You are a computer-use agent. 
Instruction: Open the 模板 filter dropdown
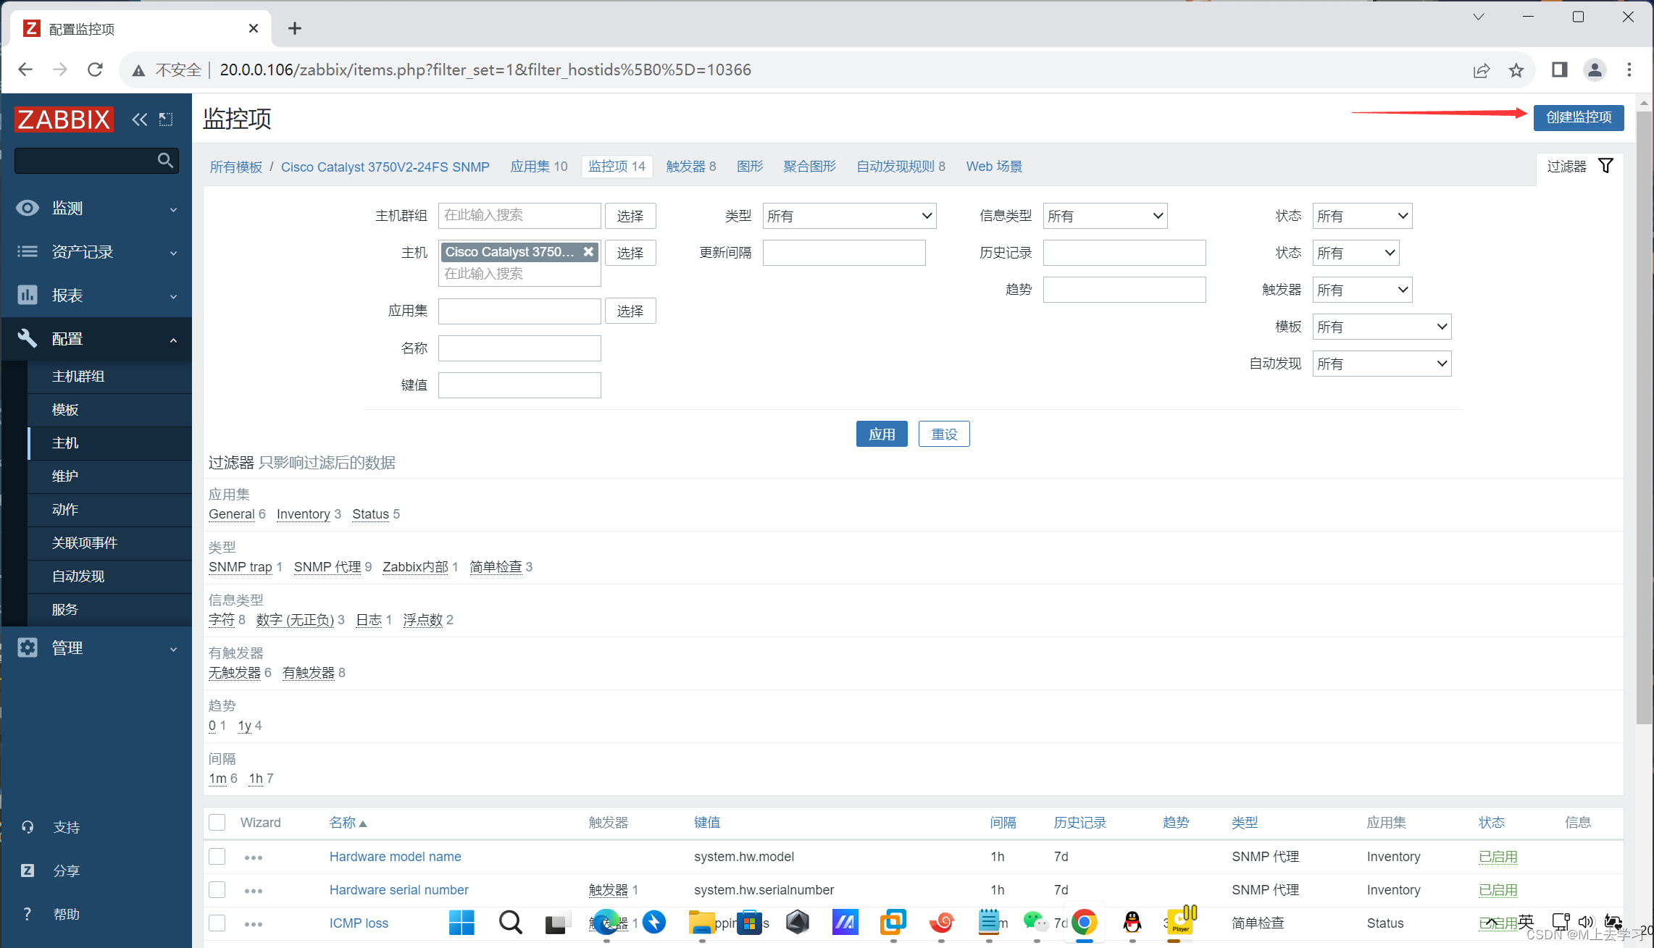click(1382, 327)
